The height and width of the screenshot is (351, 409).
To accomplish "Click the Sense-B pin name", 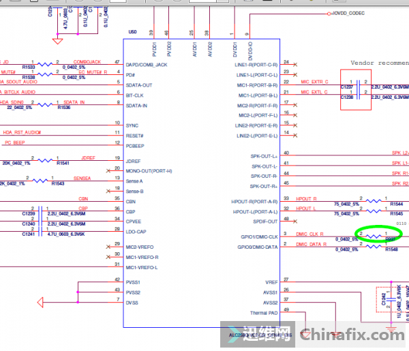I will [x=134, y=192].
